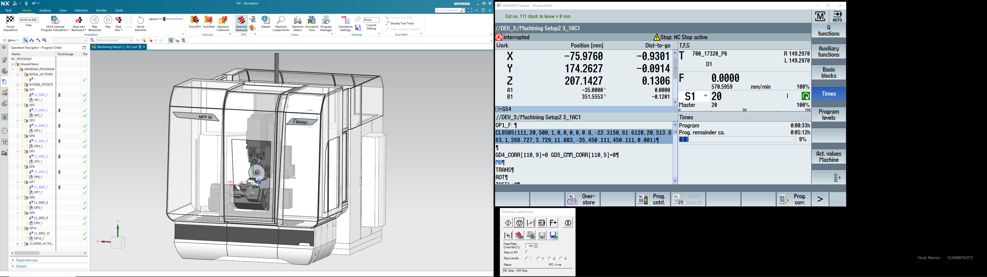Open the Render ribbon tab
This screenshot has width=987, height=277.
point(102,10)
